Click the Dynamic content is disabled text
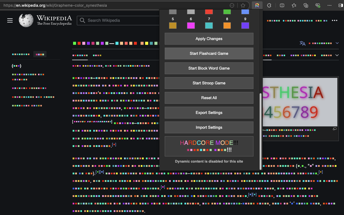Viewport: 344px width, 215px height. pos(209,162)
